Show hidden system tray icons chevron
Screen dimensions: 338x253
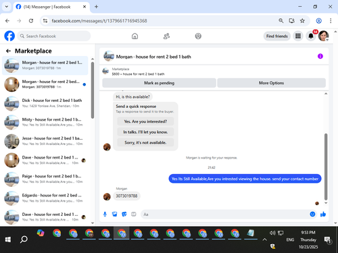pos(264,240)
